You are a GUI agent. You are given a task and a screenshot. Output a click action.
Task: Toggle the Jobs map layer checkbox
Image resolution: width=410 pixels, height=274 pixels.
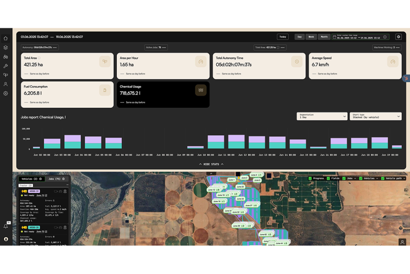(x=344, y=179)
